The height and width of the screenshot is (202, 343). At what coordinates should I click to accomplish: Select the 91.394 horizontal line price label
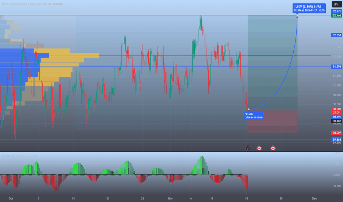(337, 66)
